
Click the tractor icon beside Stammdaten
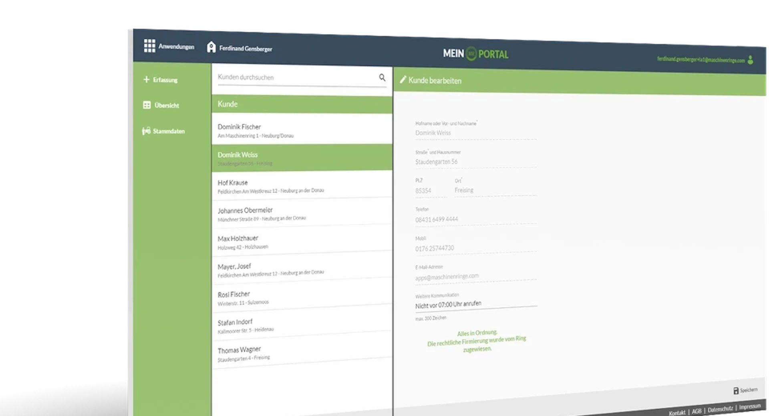(x=146, y=131)
